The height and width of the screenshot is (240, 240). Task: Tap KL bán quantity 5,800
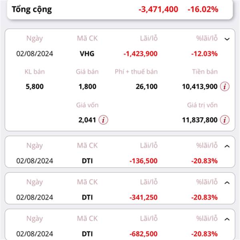click(x=34, y=87)
